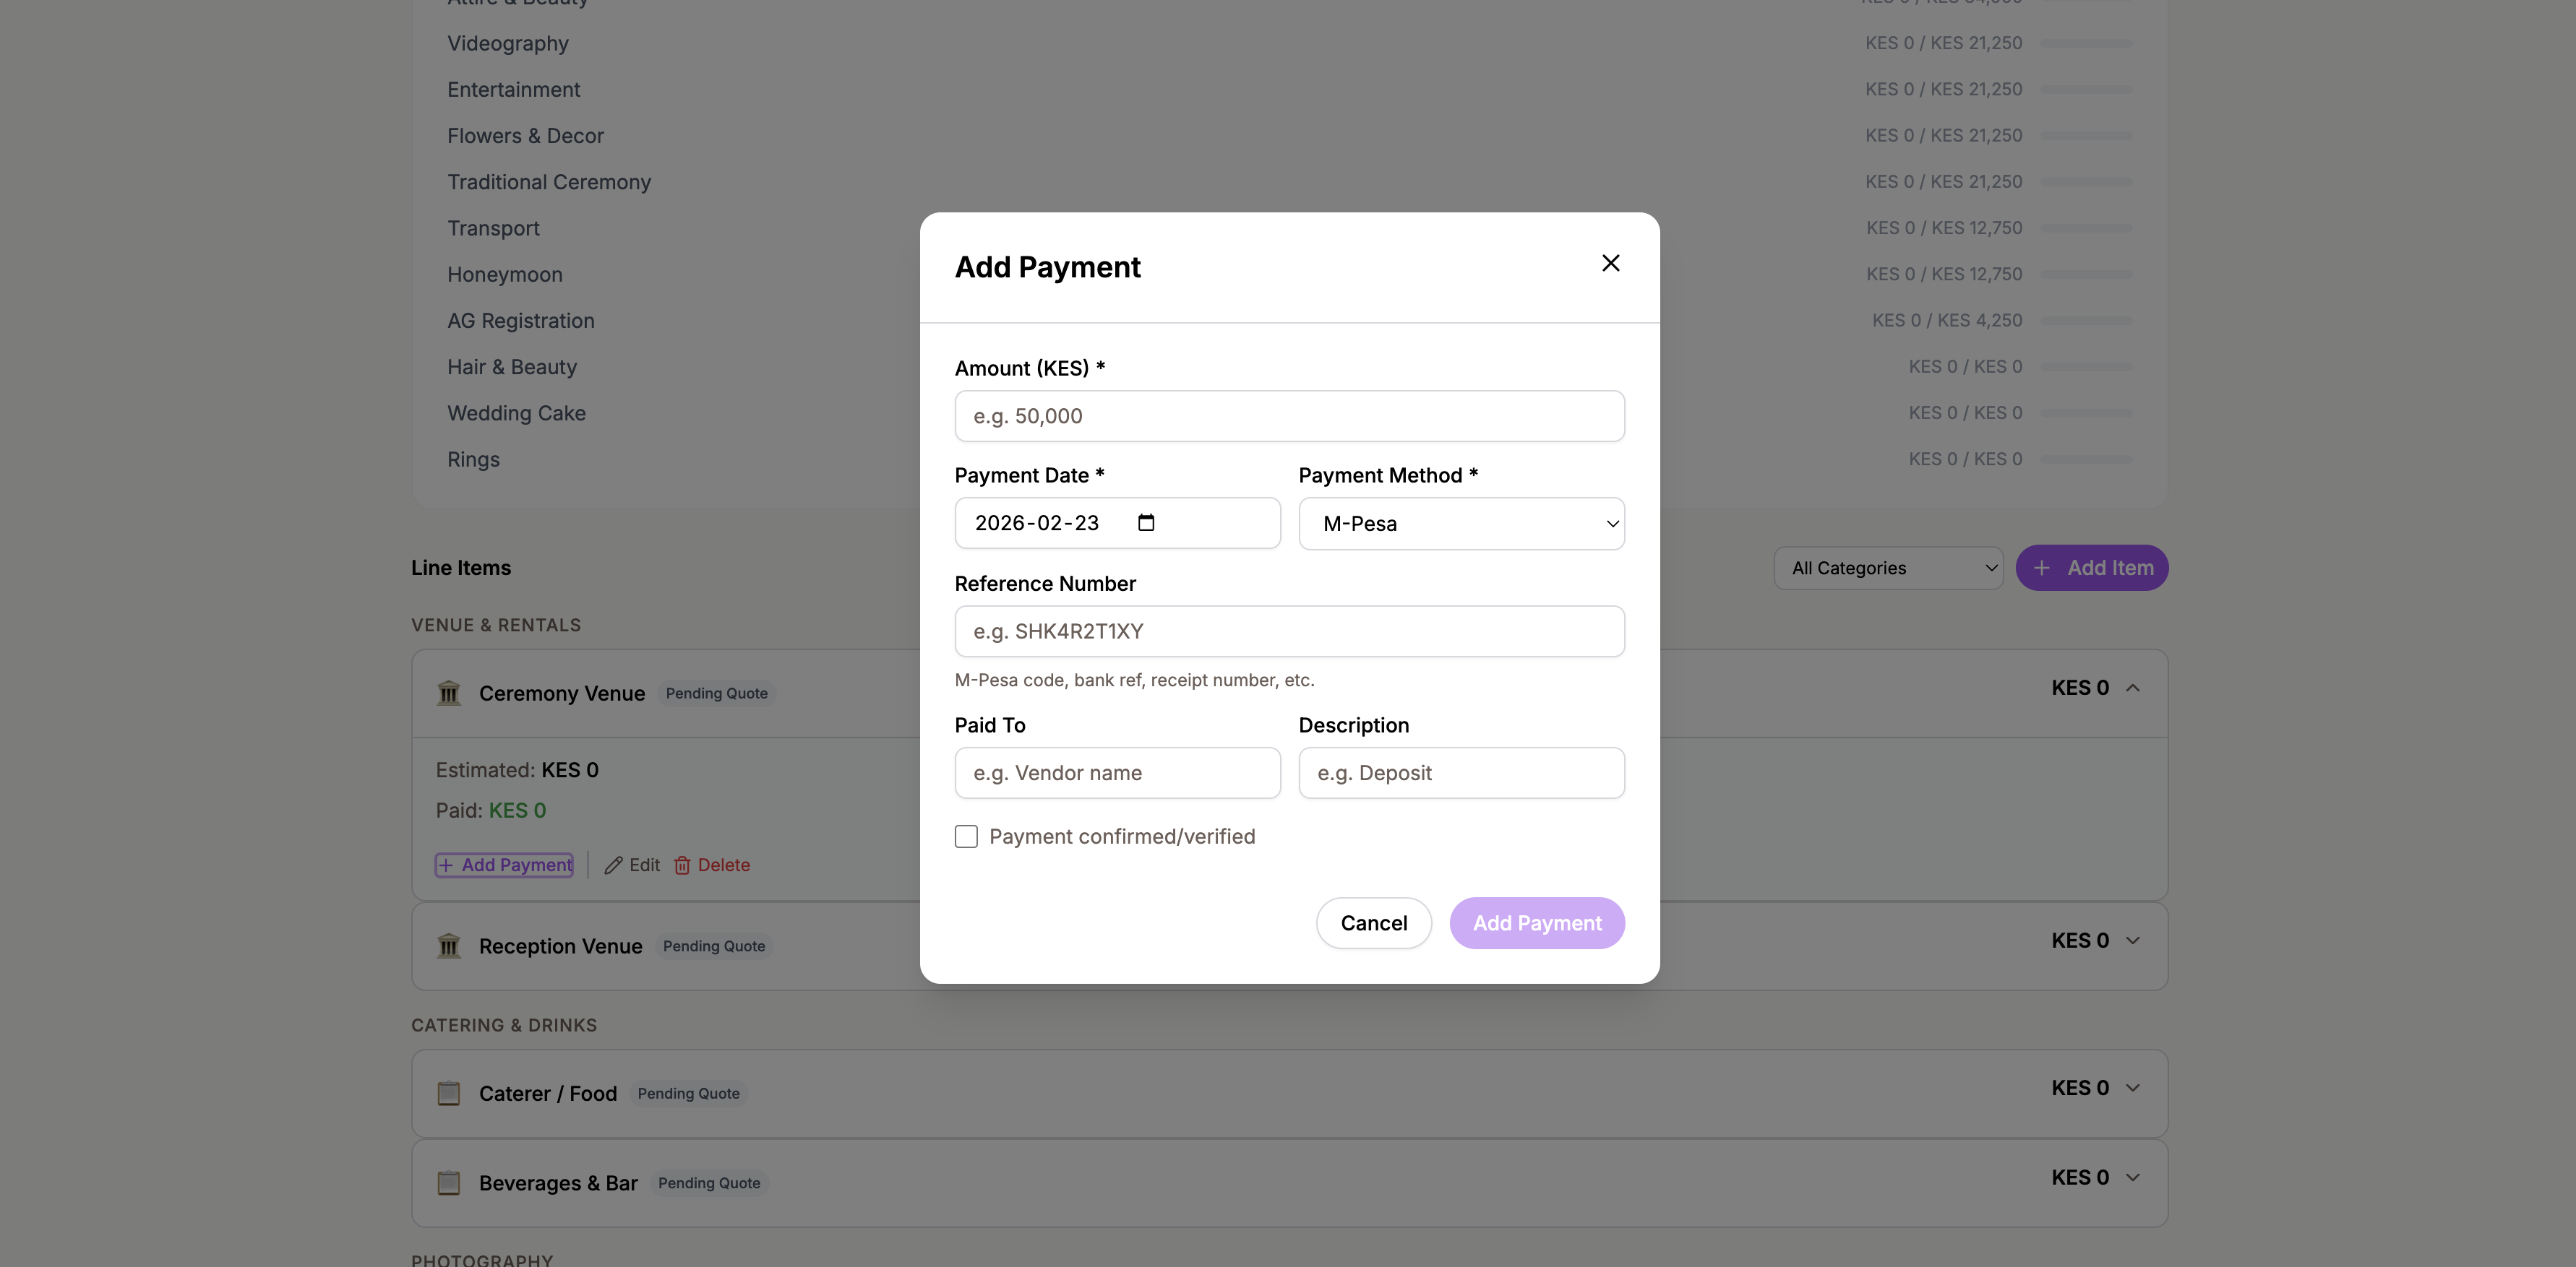This screenshot has width=2576, height=1267.
Task: Open the All Categories filter dropdown
Action: pyautogui.click(x=1888, y=568)
